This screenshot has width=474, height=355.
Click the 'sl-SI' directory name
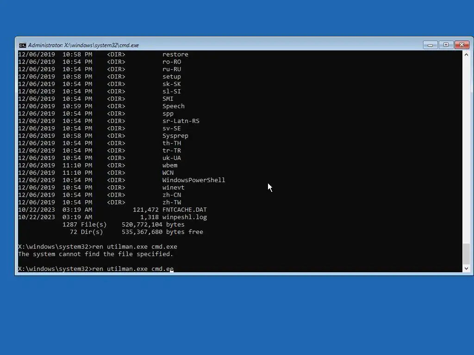pyautogui.click(x=172, y=91)
